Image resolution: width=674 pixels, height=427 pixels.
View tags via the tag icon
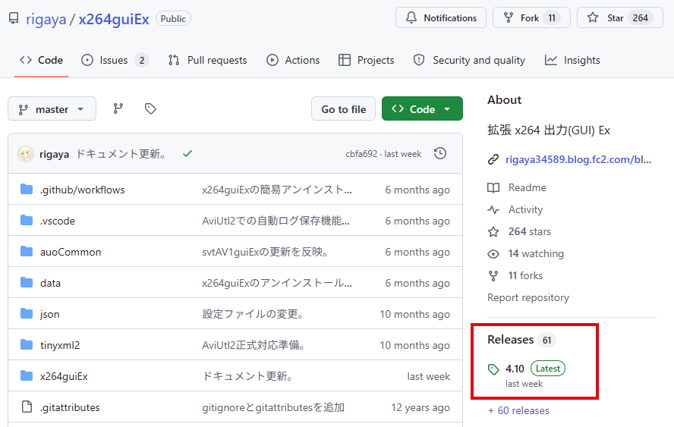(x=150, y=108)
